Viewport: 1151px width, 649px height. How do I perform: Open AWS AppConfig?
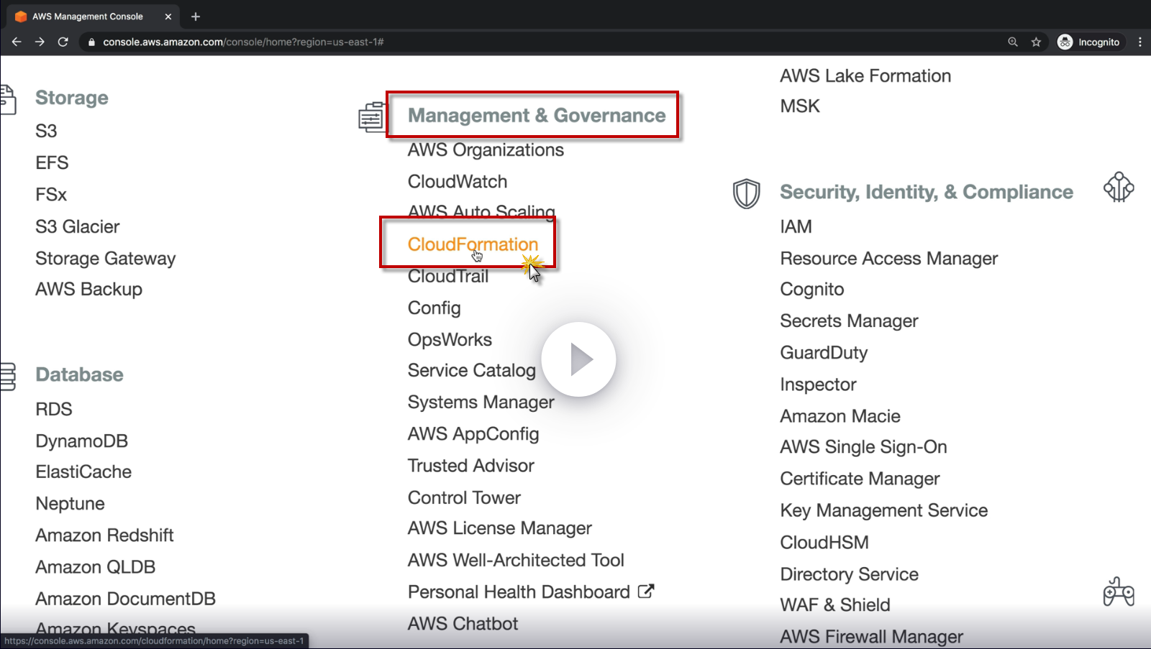point(473,433)
